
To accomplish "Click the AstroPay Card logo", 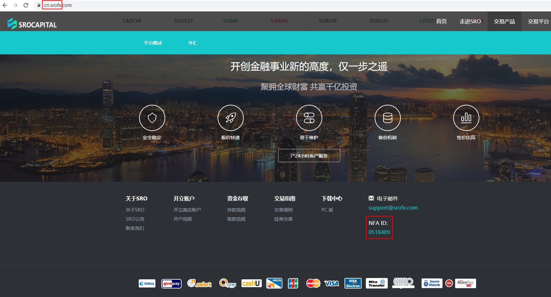I will coord(465,283).
